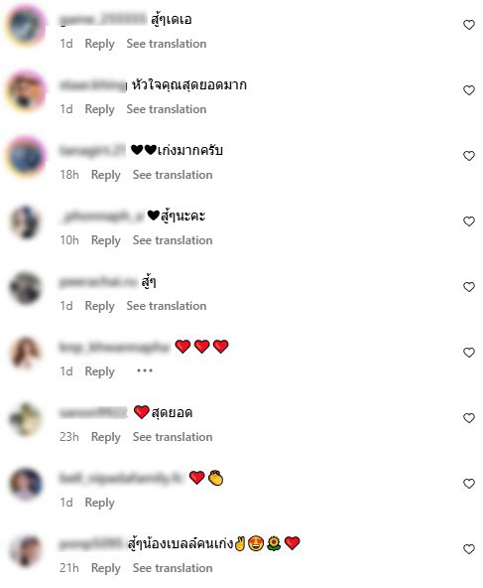See translation for the 10h old comment
Viewport: 483px width, 588px height.
click(x=173, y=240)
